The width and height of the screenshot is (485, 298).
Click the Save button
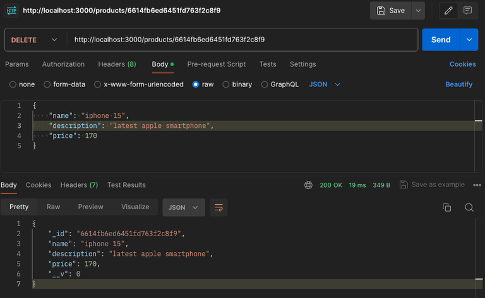tap(391, 11)
